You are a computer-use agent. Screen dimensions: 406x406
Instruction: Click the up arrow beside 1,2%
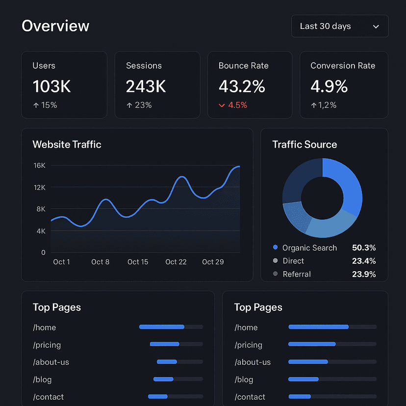[313, 105]
